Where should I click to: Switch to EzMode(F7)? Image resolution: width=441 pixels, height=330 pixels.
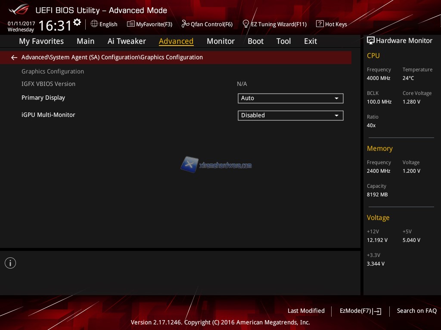[360, 311]
